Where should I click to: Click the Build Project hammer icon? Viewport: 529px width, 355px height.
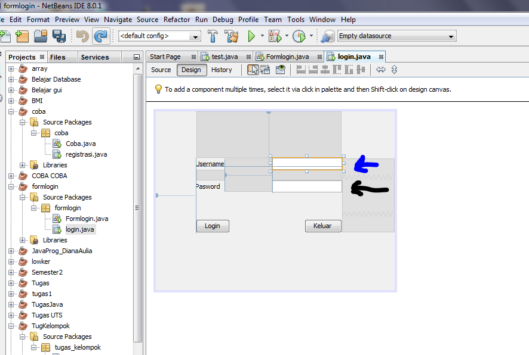tap(213, 36)
